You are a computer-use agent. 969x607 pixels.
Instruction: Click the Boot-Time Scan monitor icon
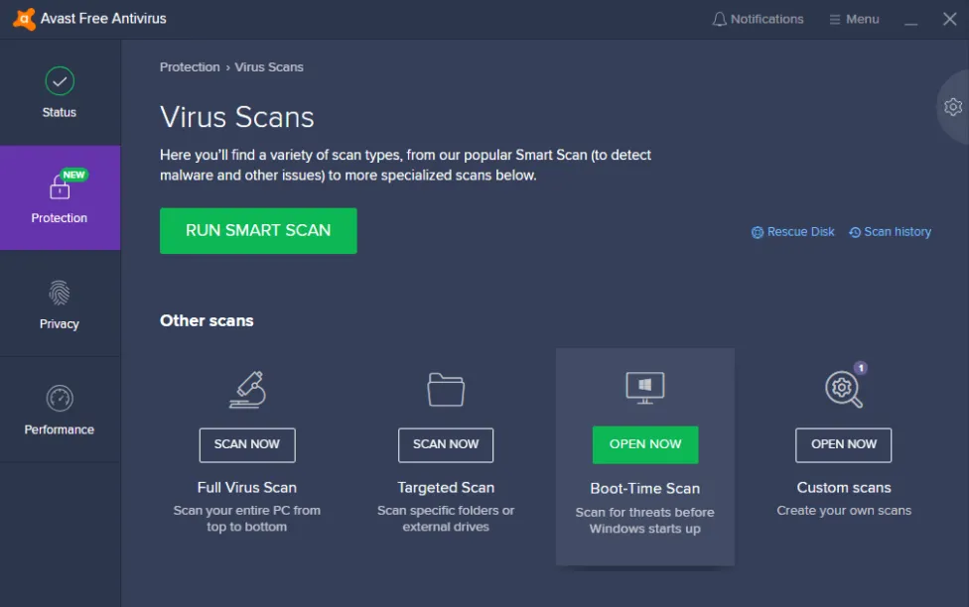click(x=644, y=388)
